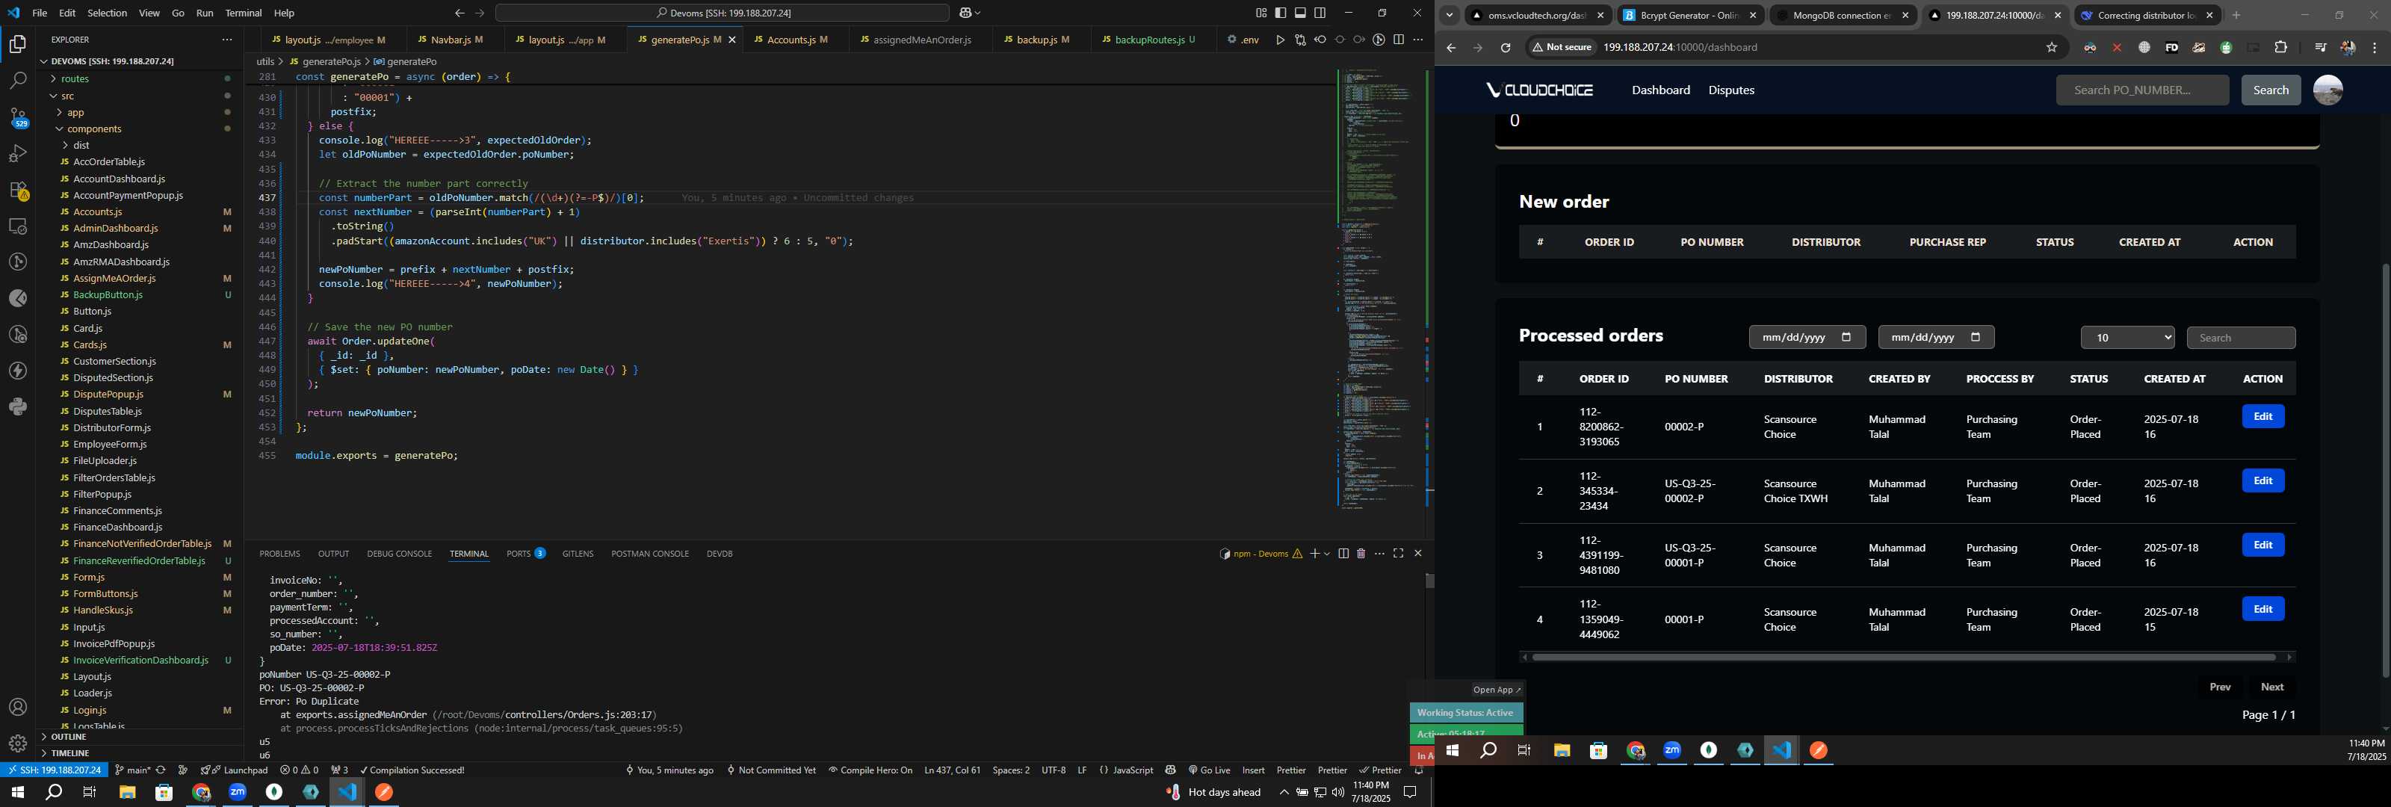
Task: Click the first mm/dd/yyyy date field
Action: pyautogui.click(x=1806, y=337)
